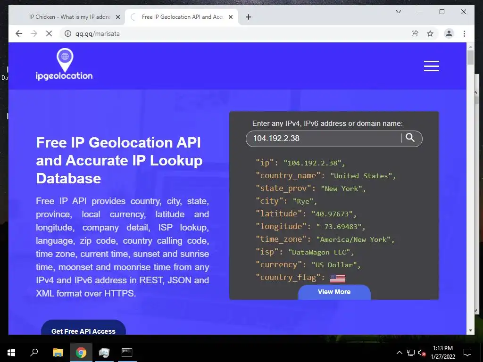The image size is (483, 362).
Task: Open the command prompt taskbar icon
Action: pyautogui.click(x=127, y=353)
